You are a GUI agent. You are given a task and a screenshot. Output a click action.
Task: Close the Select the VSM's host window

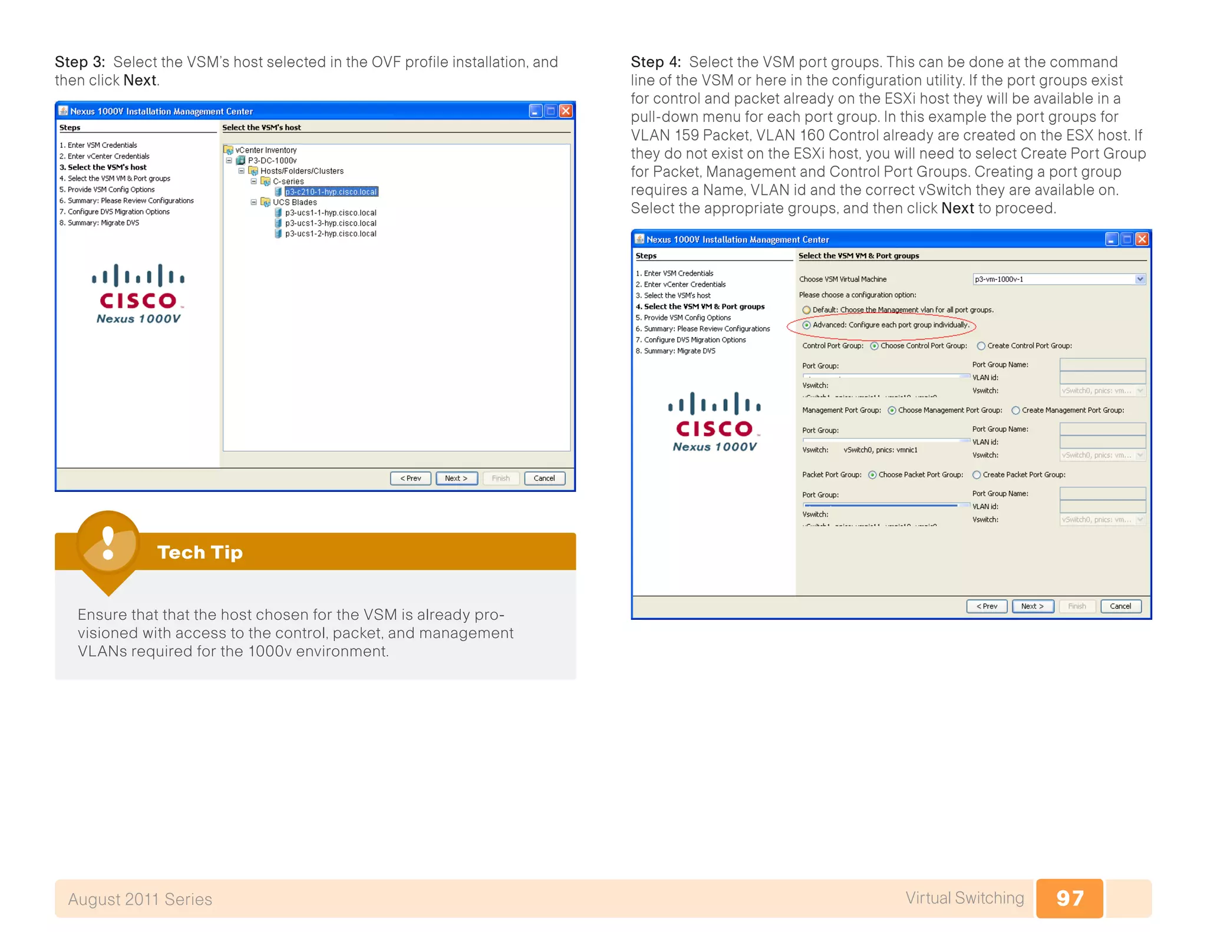(566, 111)
